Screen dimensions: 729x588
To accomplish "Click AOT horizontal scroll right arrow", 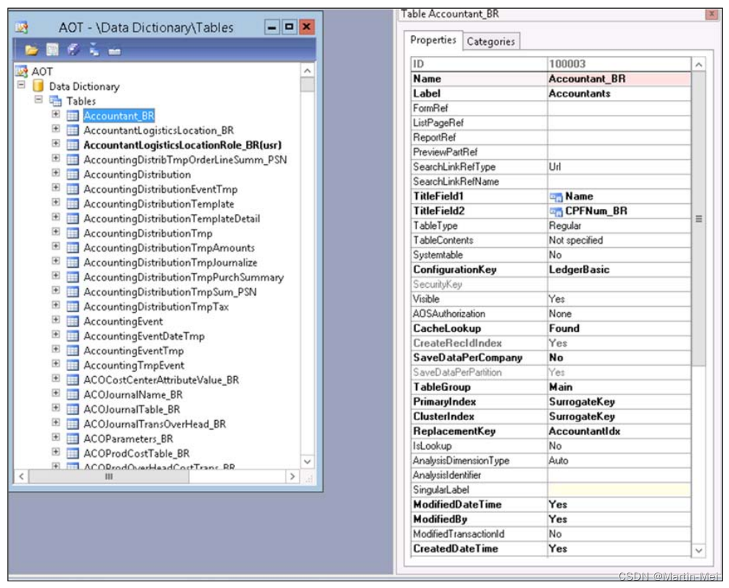I will 292,476.
